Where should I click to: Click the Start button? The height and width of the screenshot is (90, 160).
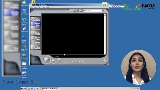click(23, 88)
